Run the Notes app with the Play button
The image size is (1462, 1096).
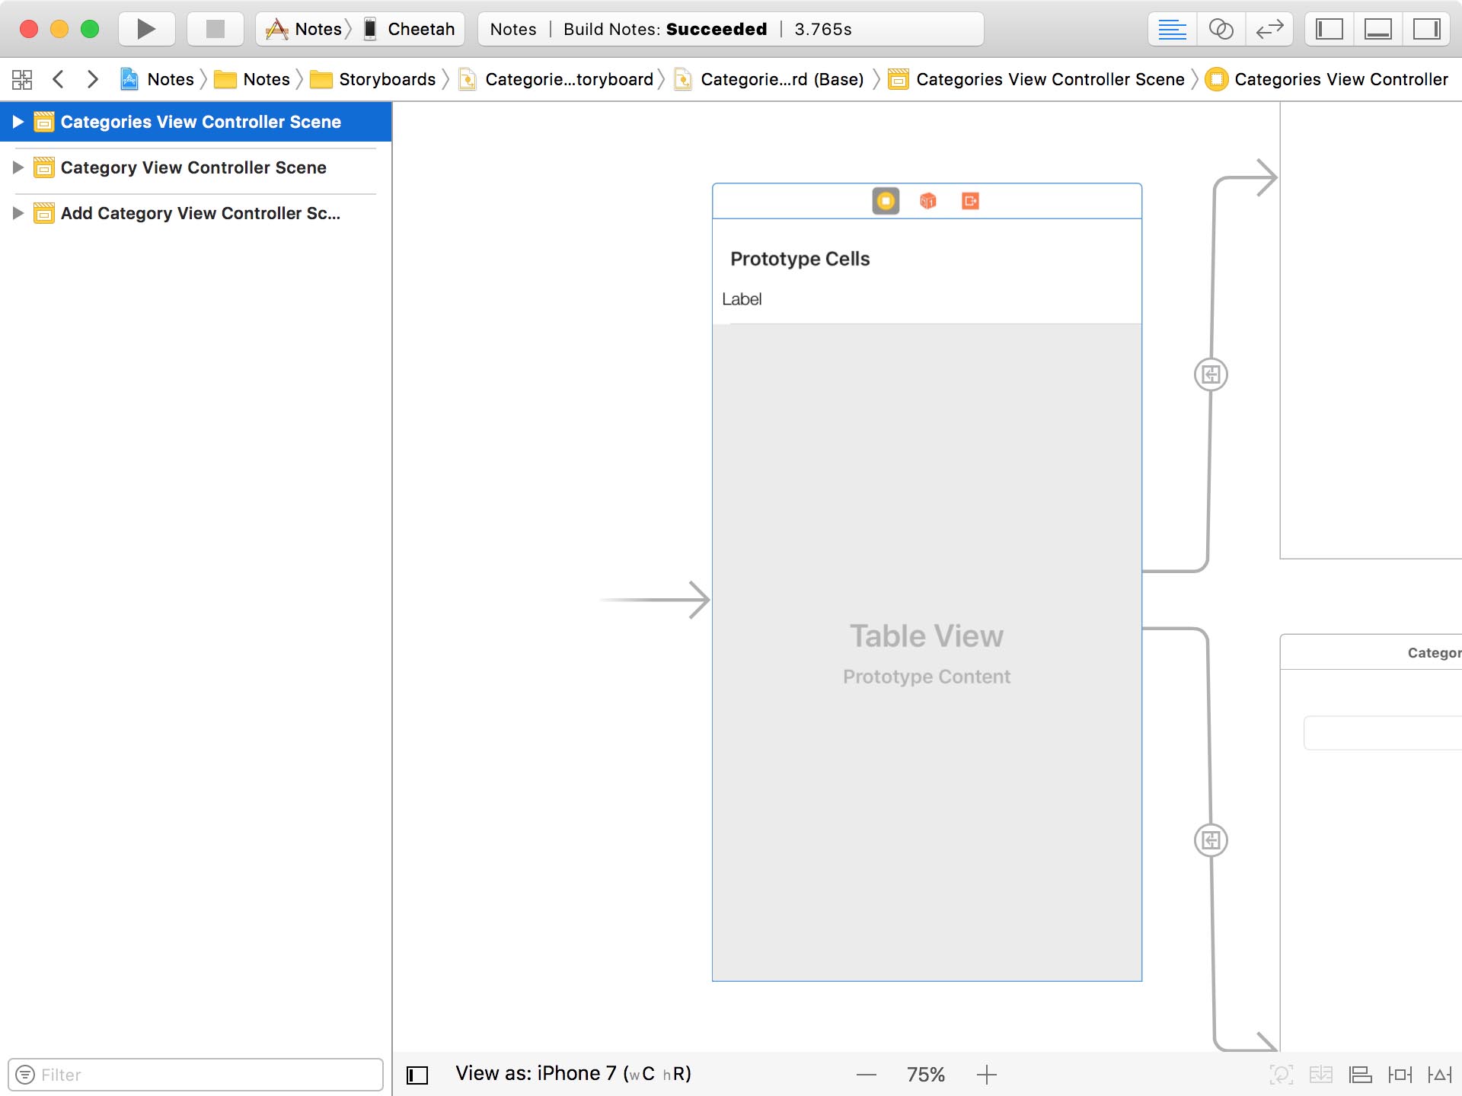click(x=146, y=29)
